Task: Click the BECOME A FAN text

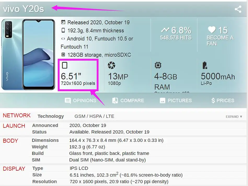Action: tap(220, 40)
